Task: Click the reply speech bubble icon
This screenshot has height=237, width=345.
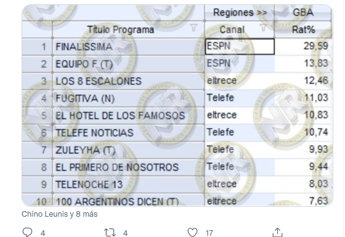Action: 27,232
